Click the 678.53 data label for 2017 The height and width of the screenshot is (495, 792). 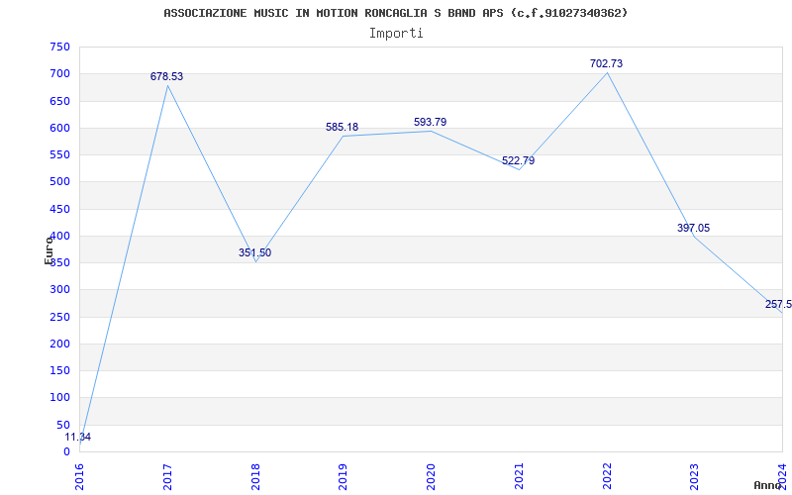pyautogui.click(x=166, y=77)
